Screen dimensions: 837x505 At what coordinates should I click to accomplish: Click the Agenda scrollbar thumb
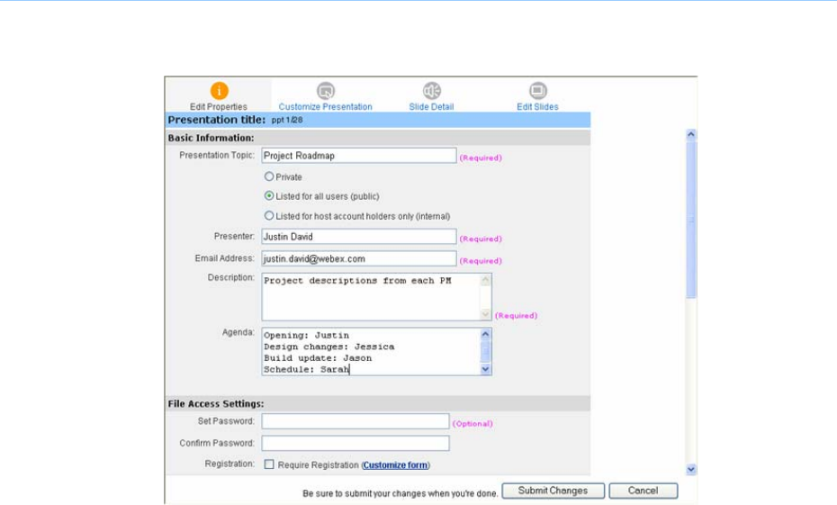(x=485, y=351)
